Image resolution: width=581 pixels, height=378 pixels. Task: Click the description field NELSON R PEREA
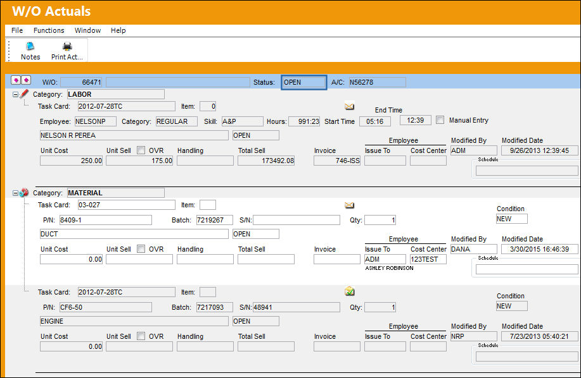(134, 135)
